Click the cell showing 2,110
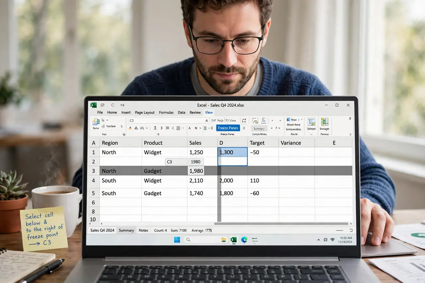The height and width of the screenshot is (283, 425). (202, 181)
